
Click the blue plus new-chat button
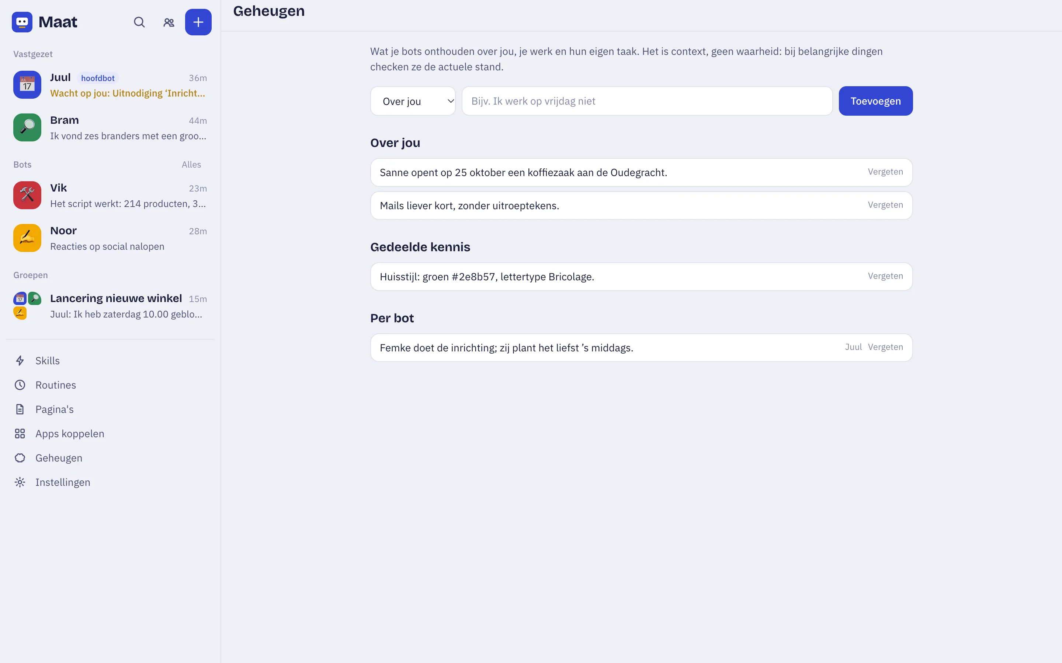pos(198,22)
